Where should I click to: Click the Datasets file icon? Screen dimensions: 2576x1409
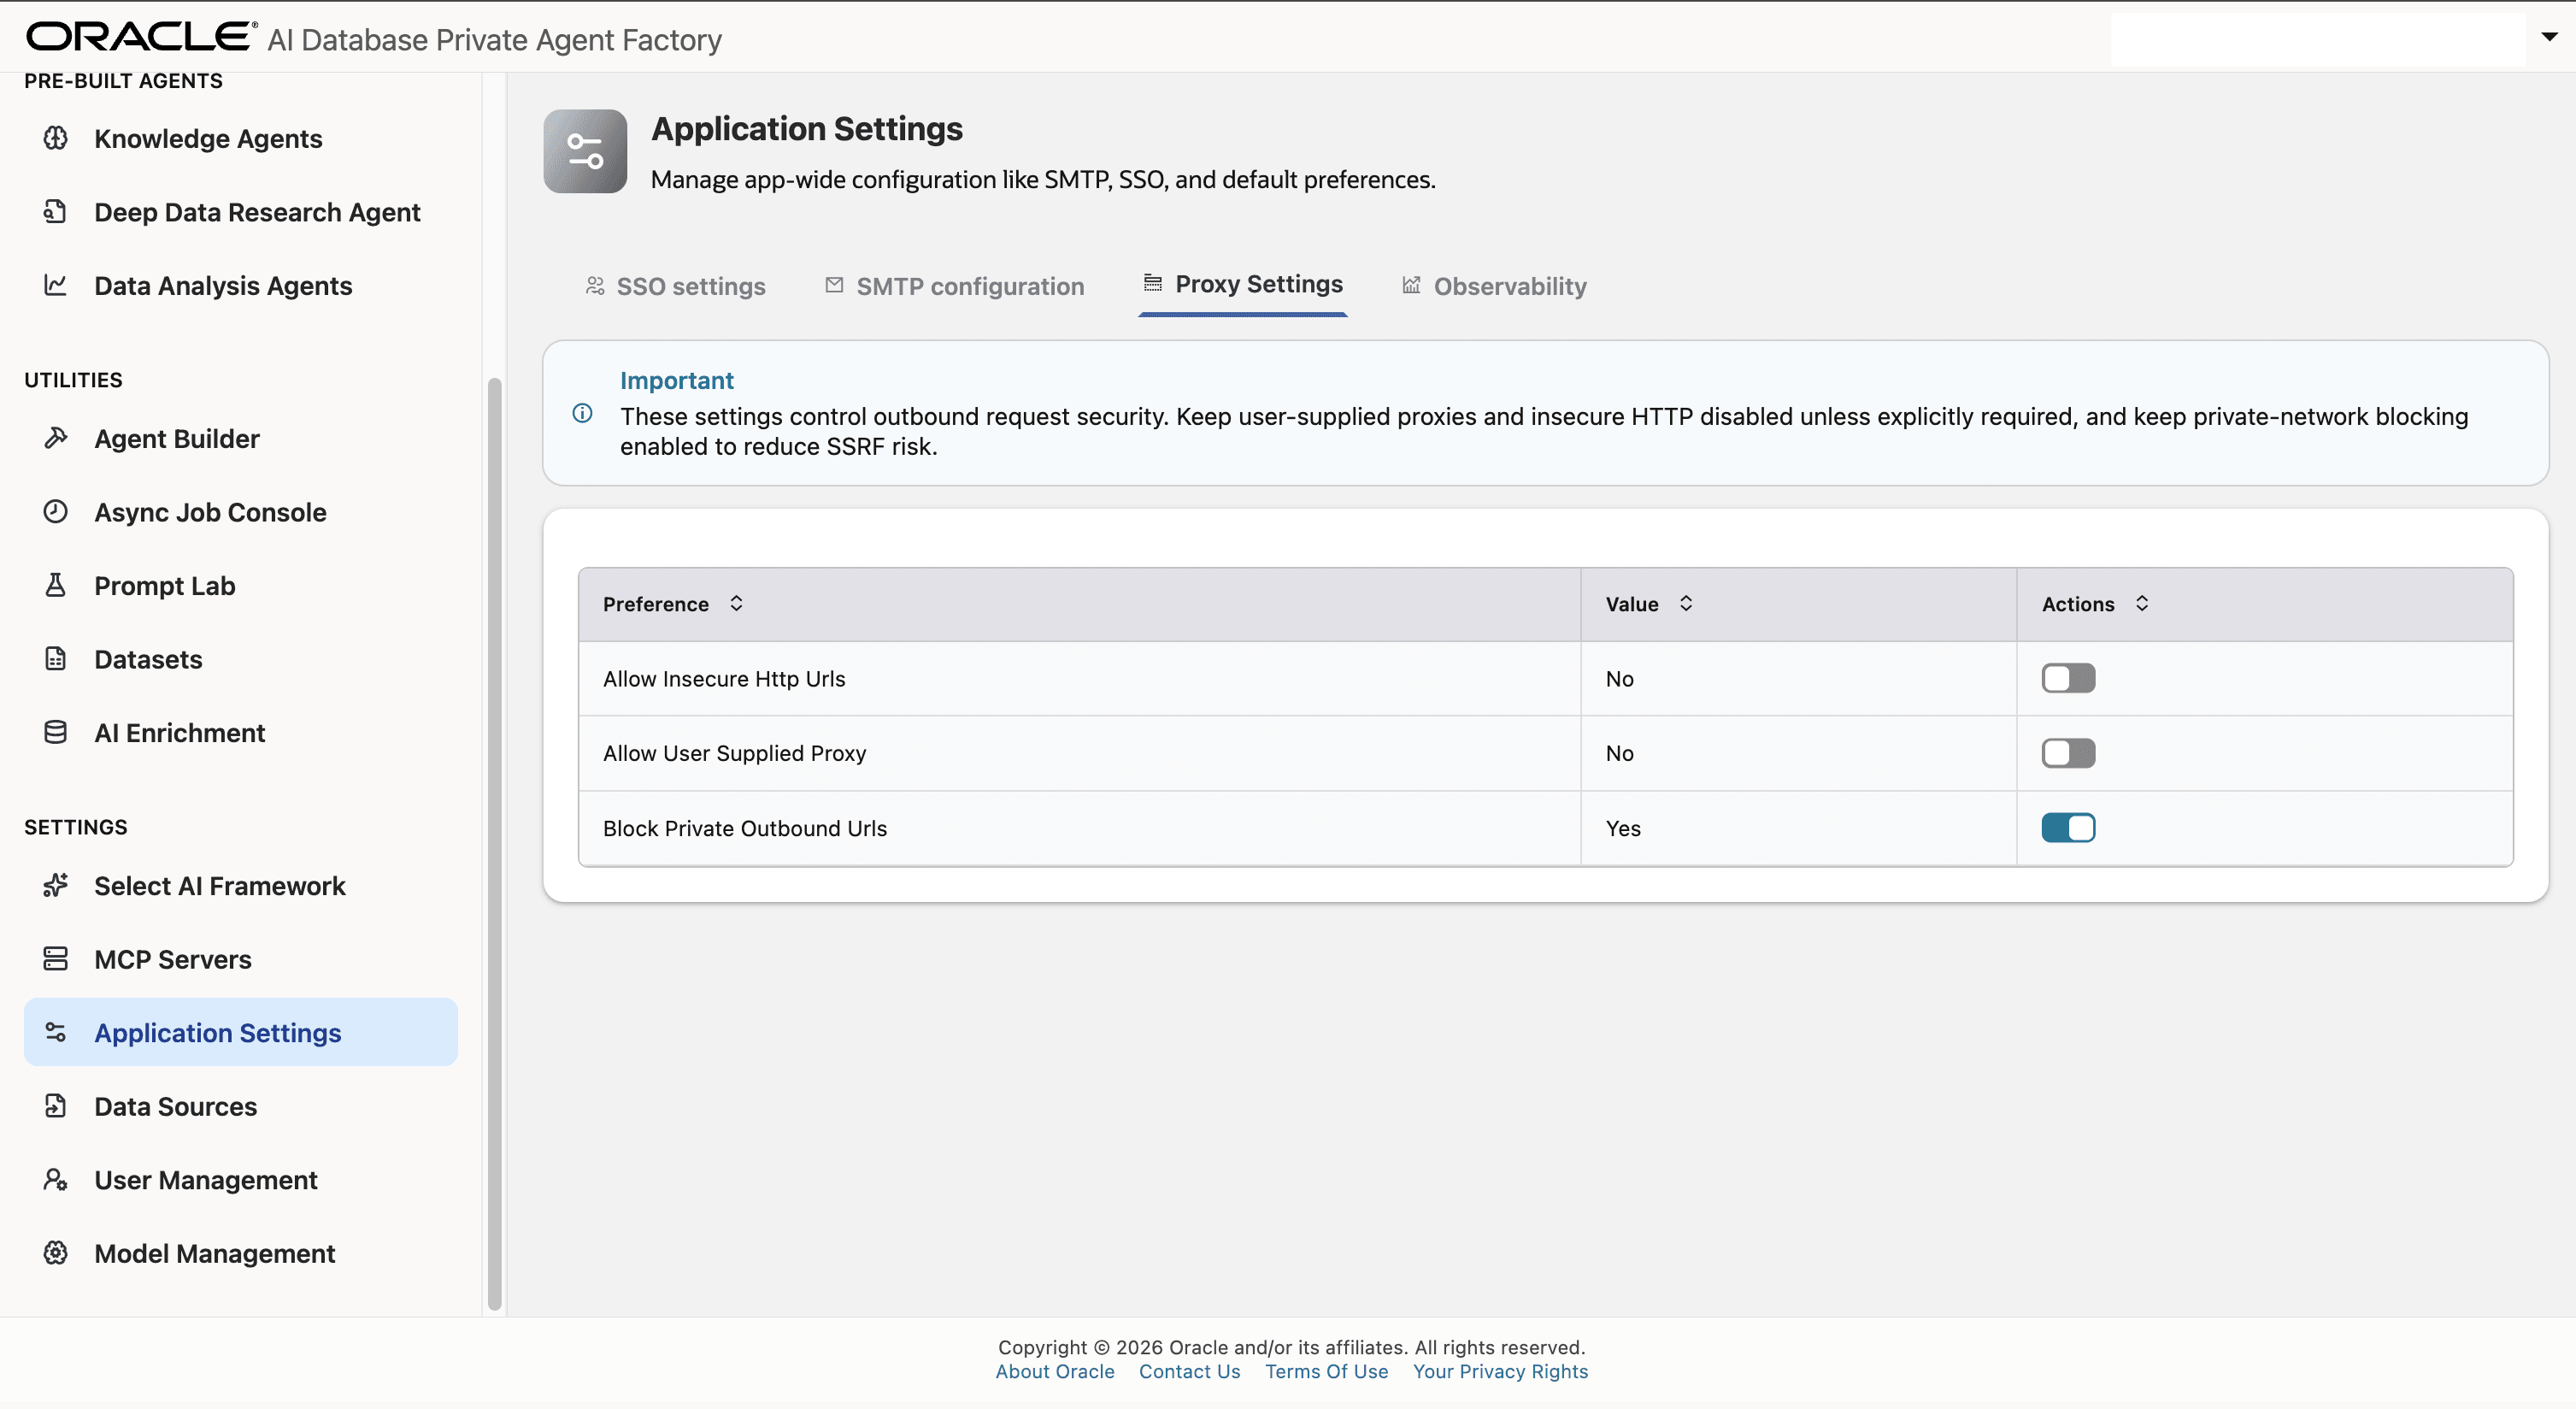[56, 658]
